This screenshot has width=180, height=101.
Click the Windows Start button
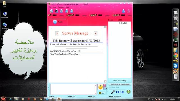[x=3, y=99]
